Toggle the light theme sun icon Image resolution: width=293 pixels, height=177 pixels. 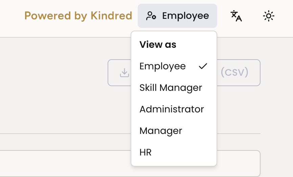[269, 16]
